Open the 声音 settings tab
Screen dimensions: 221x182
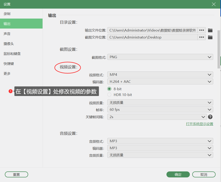point(21,34)
